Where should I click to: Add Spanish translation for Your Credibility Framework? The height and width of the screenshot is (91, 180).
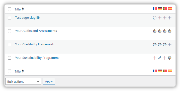170,45
